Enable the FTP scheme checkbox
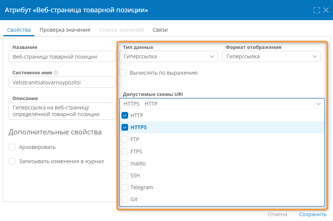 (125, 139)
